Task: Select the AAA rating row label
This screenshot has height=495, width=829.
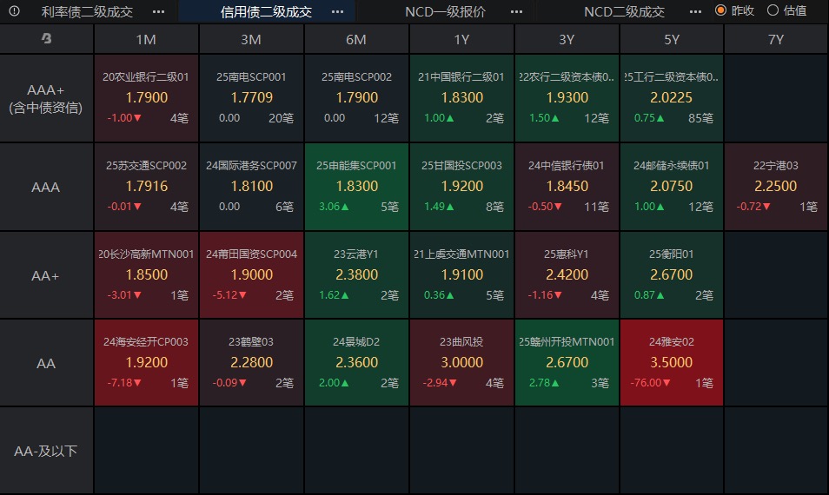Action: click(46, 187)
